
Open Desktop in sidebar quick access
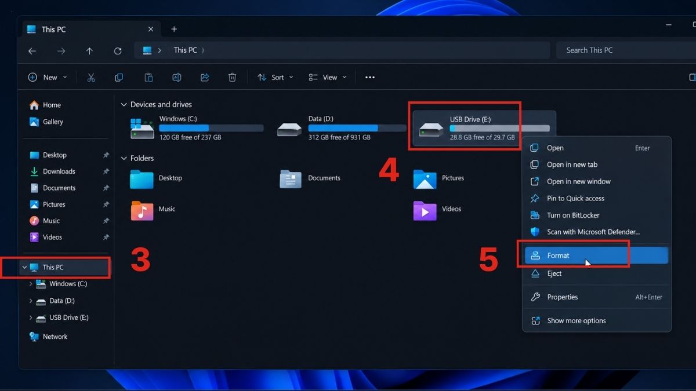[x=48, y=155]
